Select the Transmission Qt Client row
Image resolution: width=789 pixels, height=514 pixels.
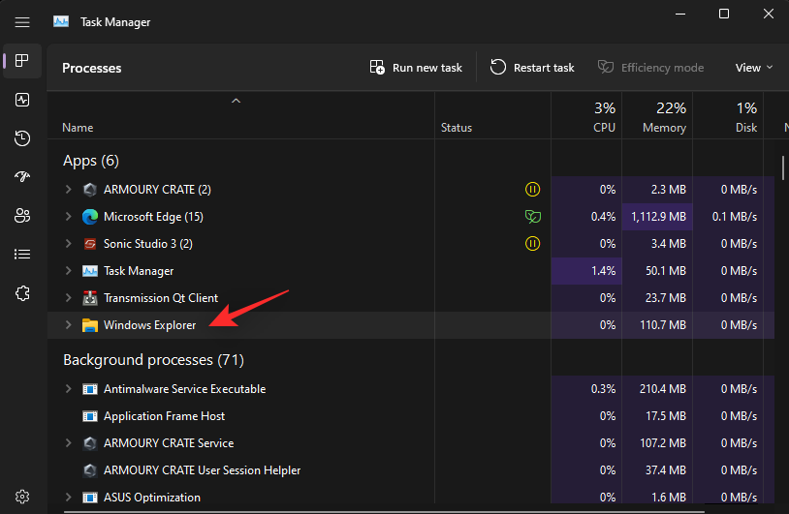[161, 298]
